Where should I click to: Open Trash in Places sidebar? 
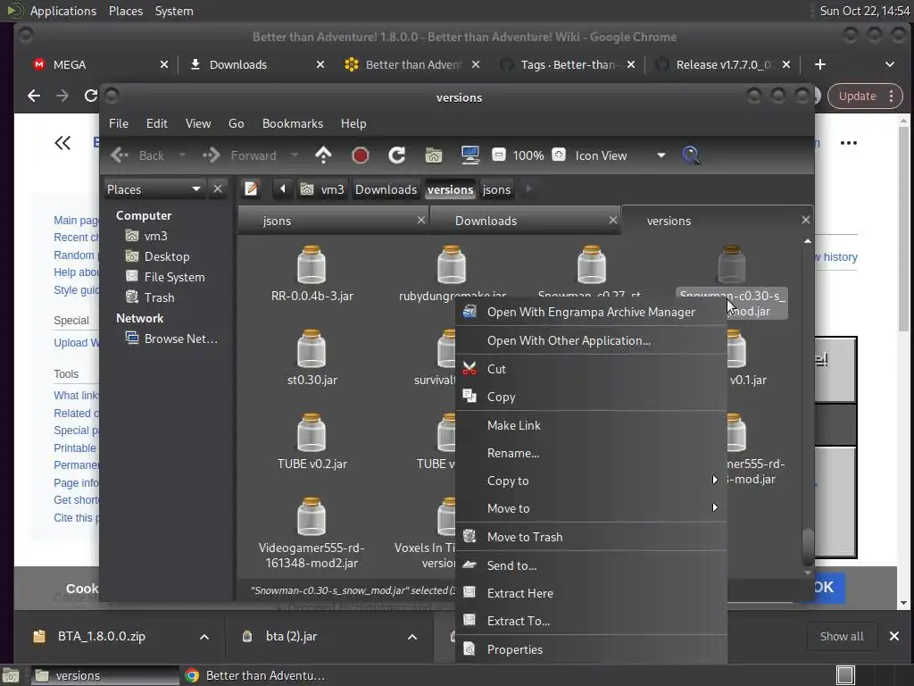[x=159, y=297]
